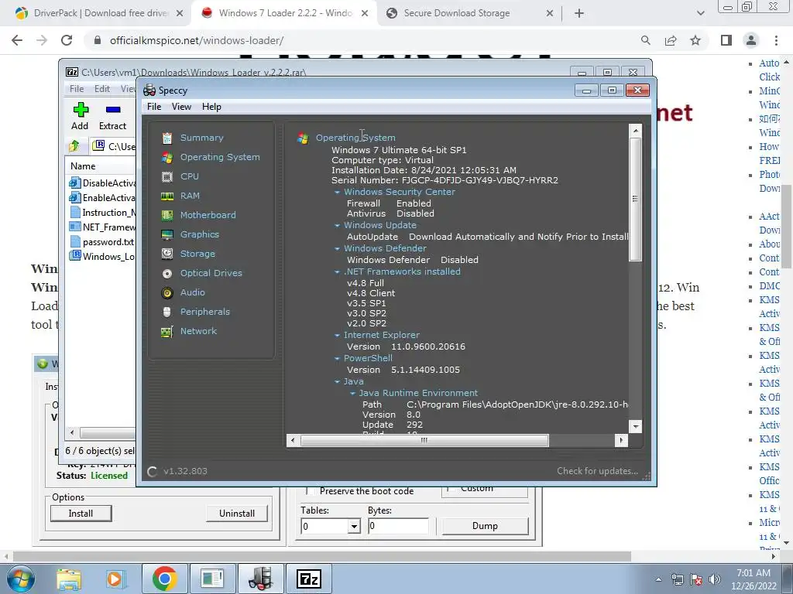
Task: Click the browser reload icon
Action: (67, 40)
